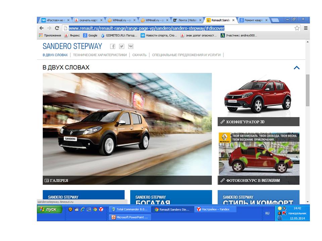Image resolution: width=322 pixels, height=241 pixels.
Task: Click the scrollbar up arrow
Action: pyautogui.click(x=308, y=42)
